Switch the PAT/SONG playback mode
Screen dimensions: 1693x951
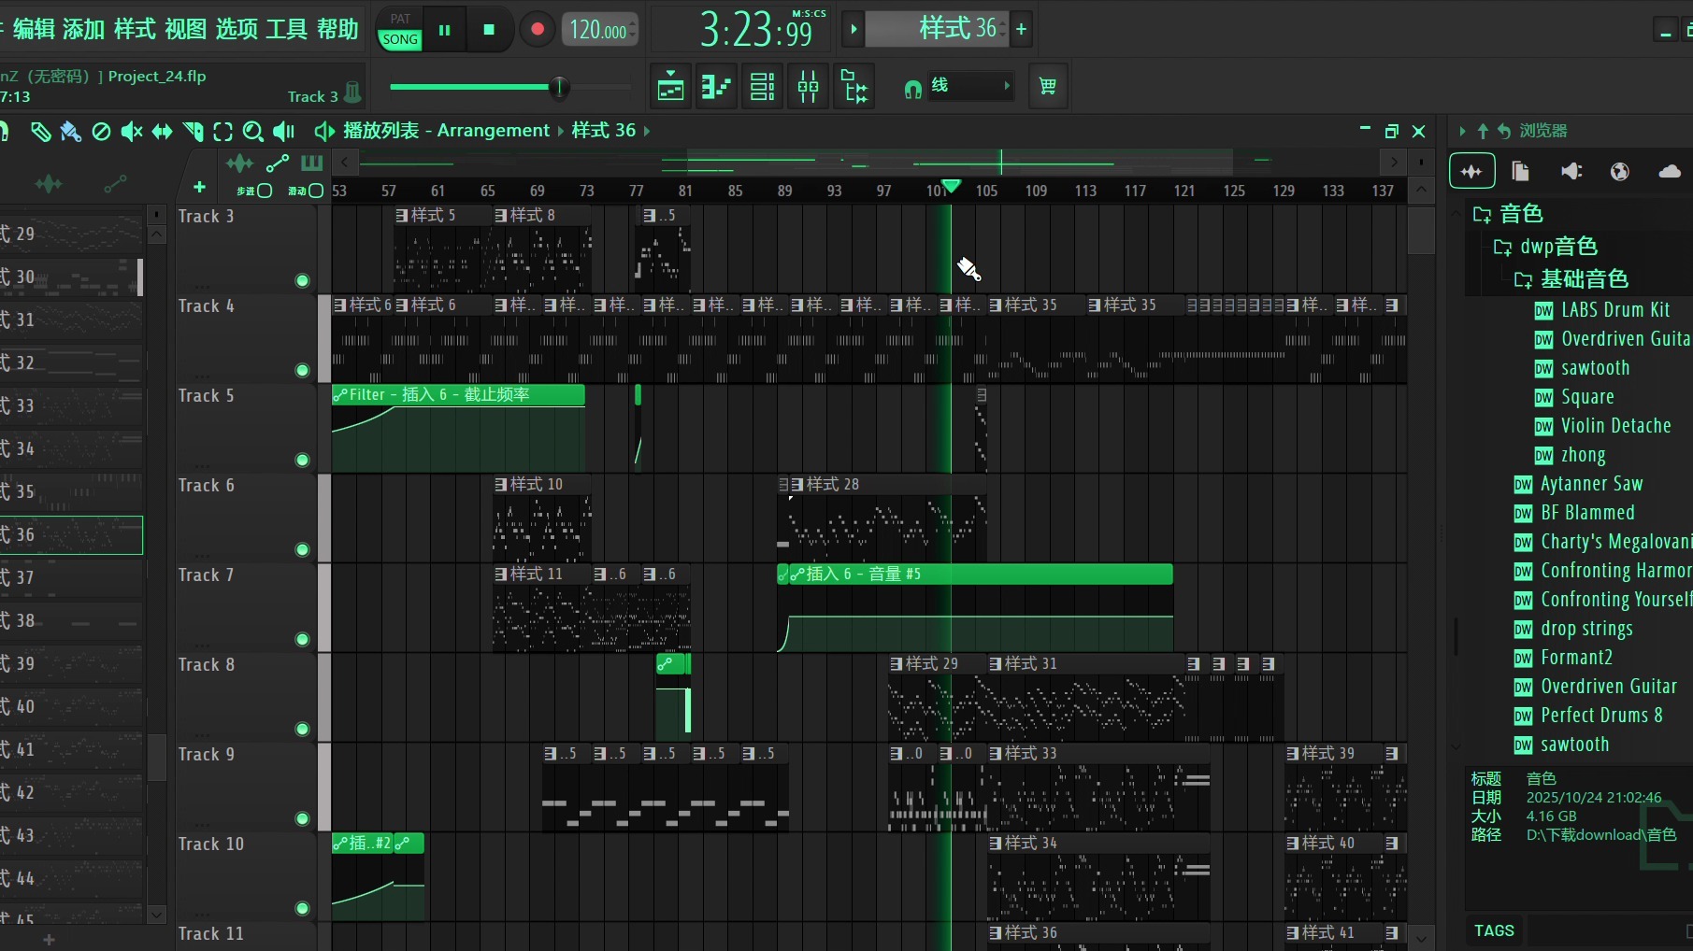point(400,29)
